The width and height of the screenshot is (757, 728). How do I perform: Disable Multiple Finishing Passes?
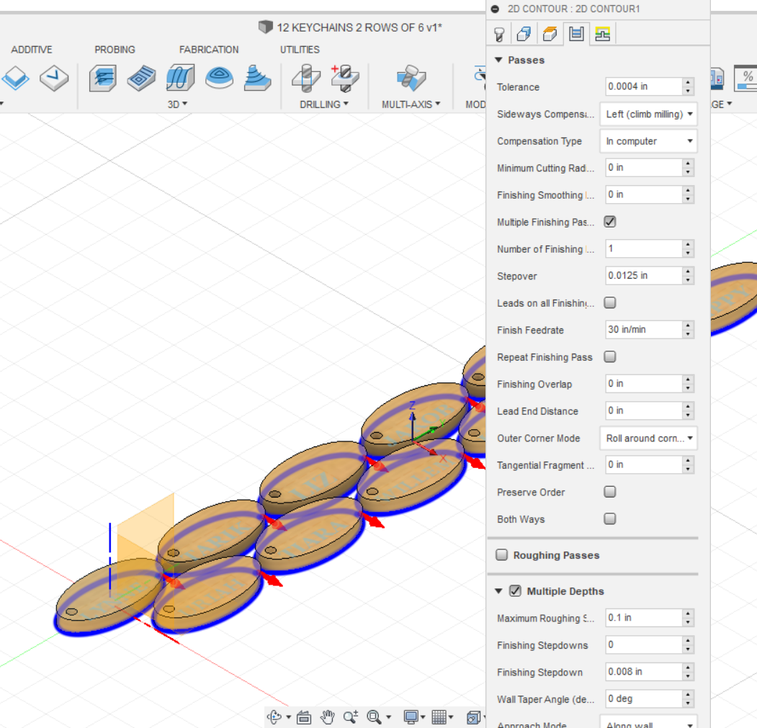pos(609,222)
